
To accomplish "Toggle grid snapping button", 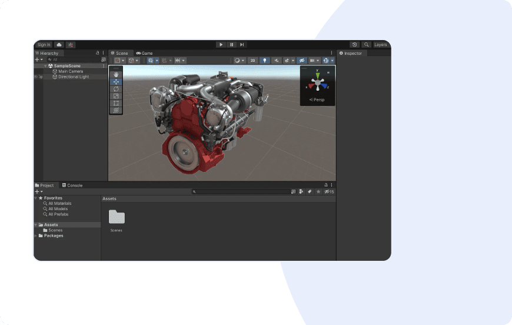I will (x=164, y=61).
